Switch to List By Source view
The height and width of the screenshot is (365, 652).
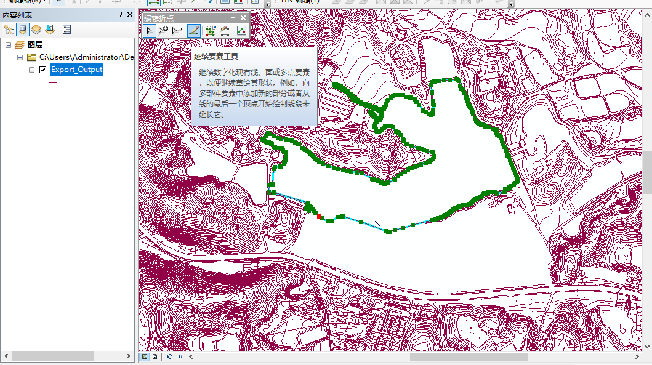(x=23, y=29)
